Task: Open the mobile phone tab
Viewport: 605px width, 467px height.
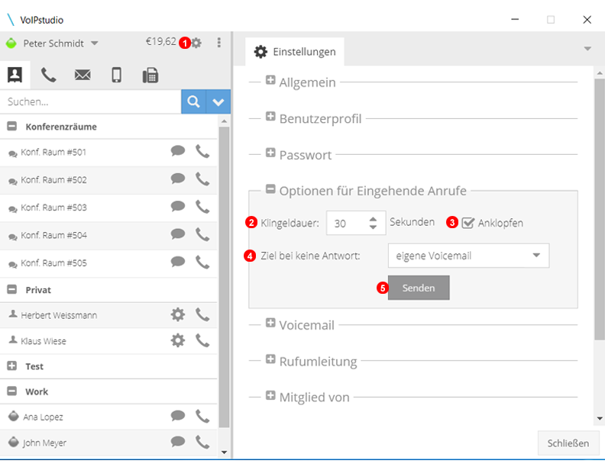Action: click(x=117, y=75)
